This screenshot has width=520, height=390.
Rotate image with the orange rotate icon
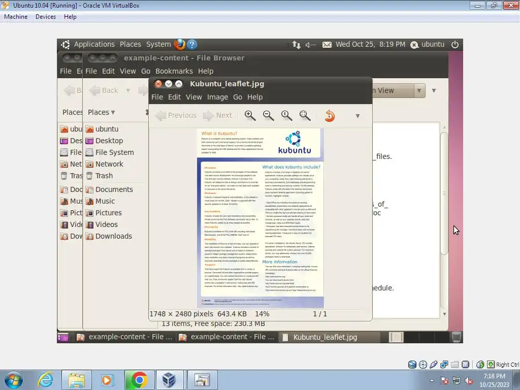tap(330, 116)
